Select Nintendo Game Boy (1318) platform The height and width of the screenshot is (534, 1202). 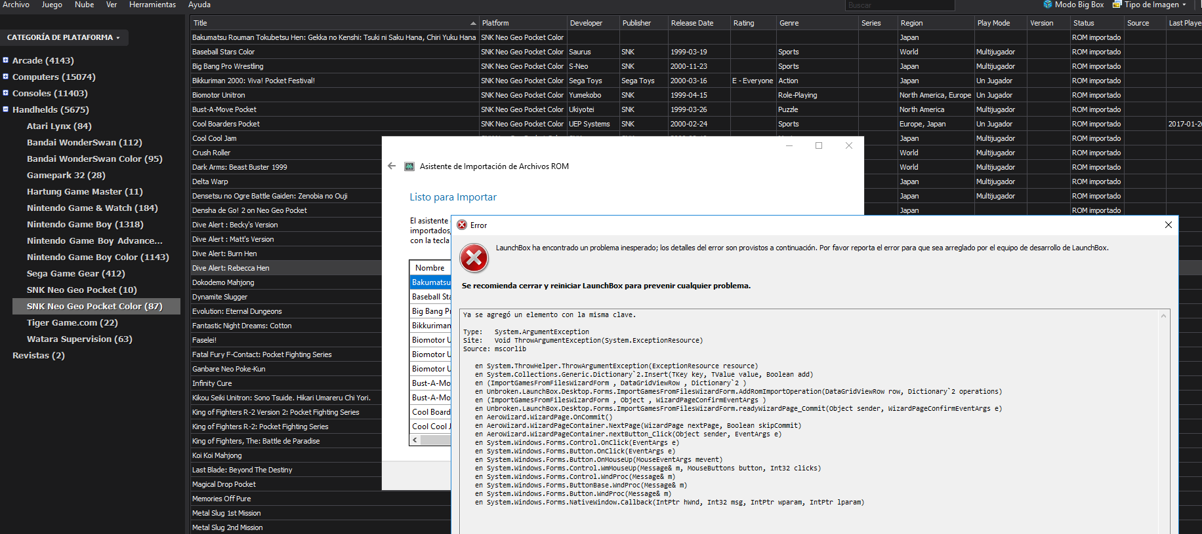pyautogui.click(x=85, y=224)
